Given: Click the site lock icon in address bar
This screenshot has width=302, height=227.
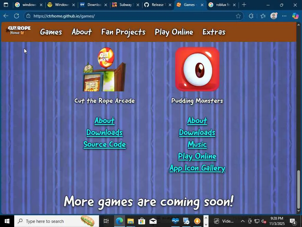Looking at the screenshot, I should coord(28,16).
